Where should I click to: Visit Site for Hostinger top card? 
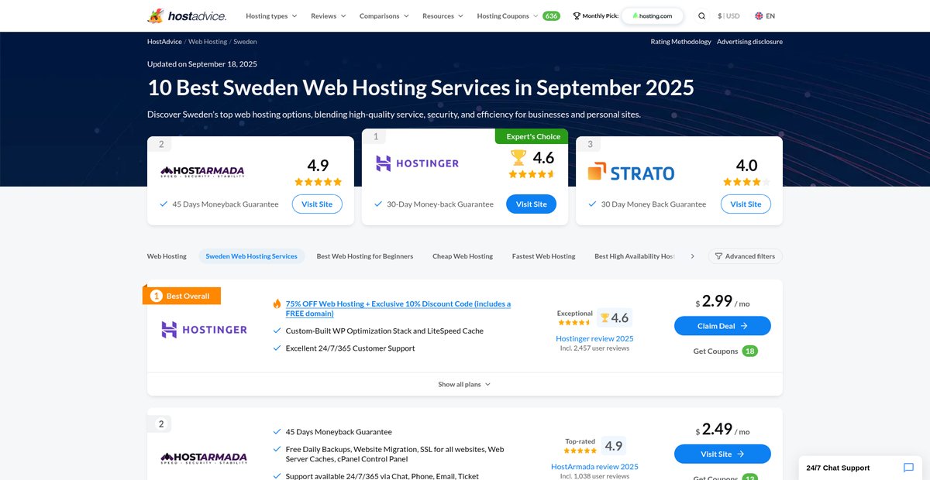tap(531, 204)
